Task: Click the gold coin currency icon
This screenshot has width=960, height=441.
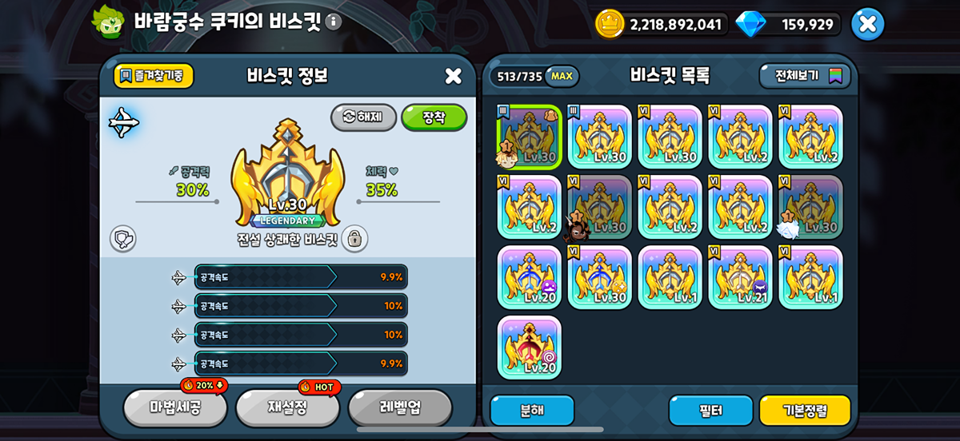Action: click(610, 24)
